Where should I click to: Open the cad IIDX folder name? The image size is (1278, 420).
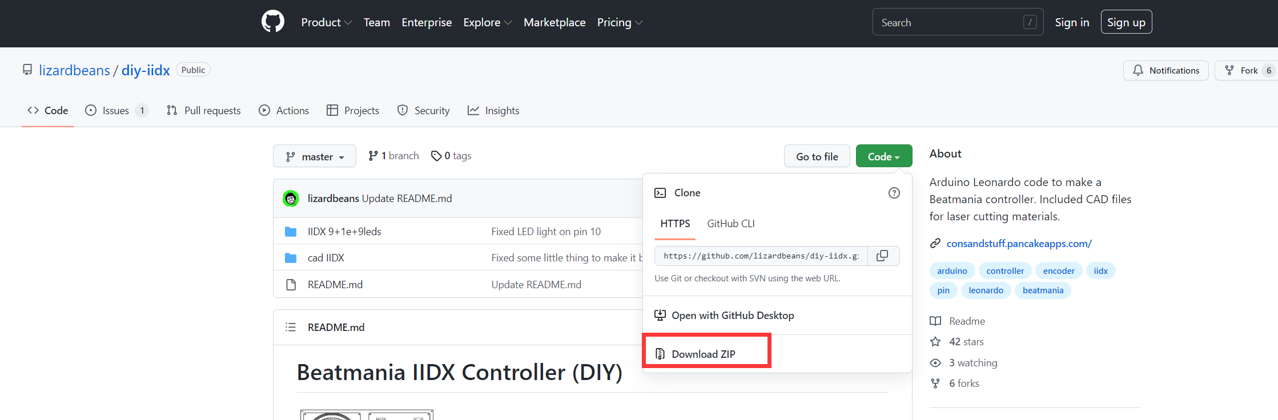click(x=326, y=258)
